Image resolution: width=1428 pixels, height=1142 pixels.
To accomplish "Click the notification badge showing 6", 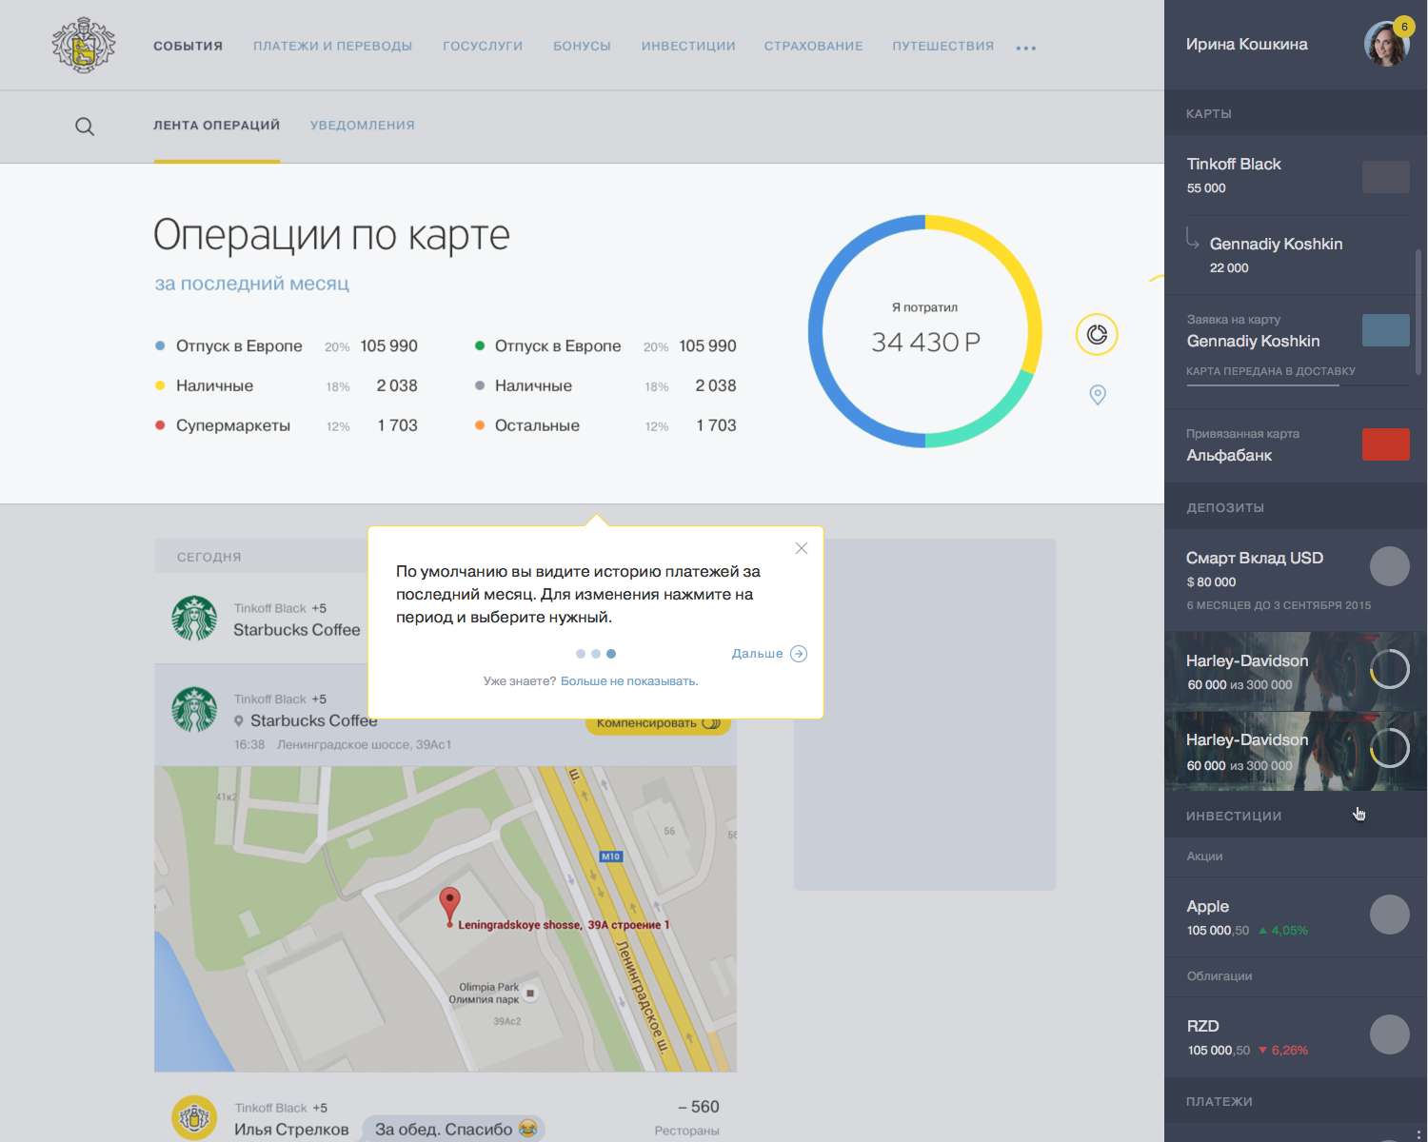I will (x=1403, y=27).
